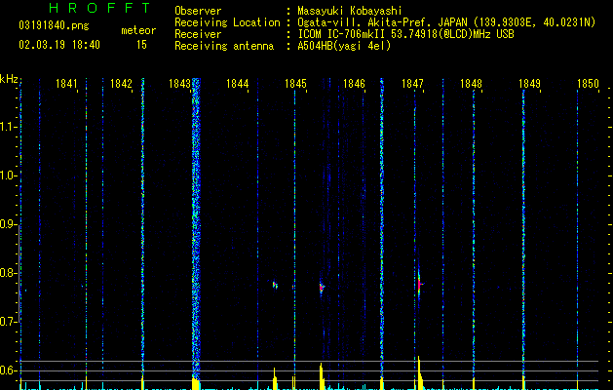Image resolution: width=613 pixels, height=390 pixels.
Task: Click the 1842 time marker
Action: click(x=121, y=84)
